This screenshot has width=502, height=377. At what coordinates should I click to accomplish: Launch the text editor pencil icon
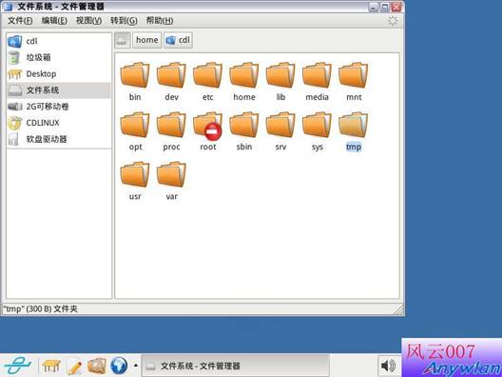pos(74,367)
